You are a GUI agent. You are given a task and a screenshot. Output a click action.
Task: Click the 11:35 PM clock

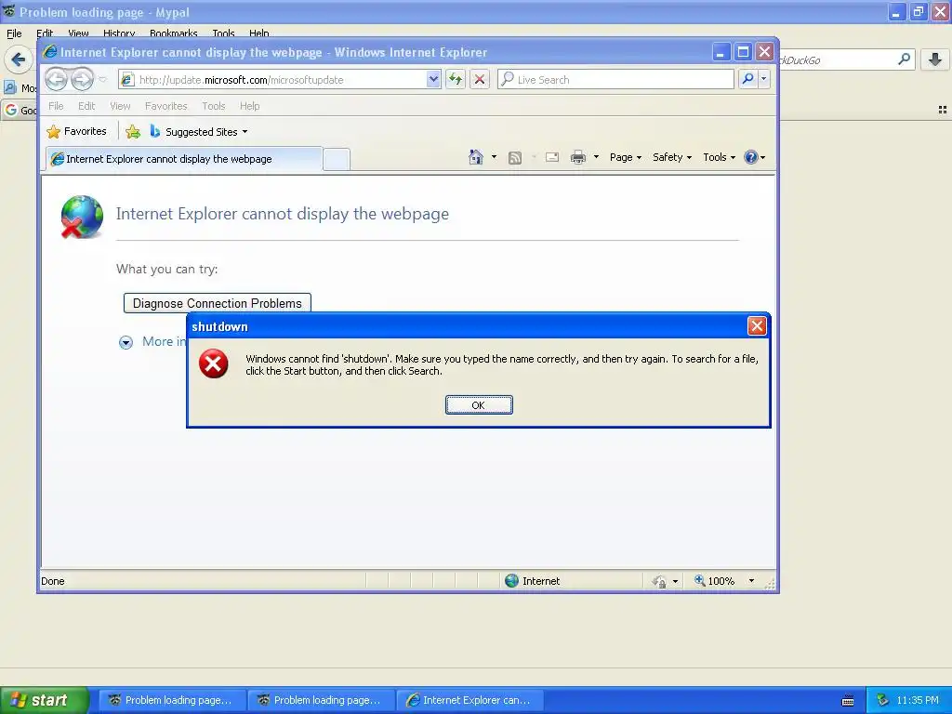(918, 700)
